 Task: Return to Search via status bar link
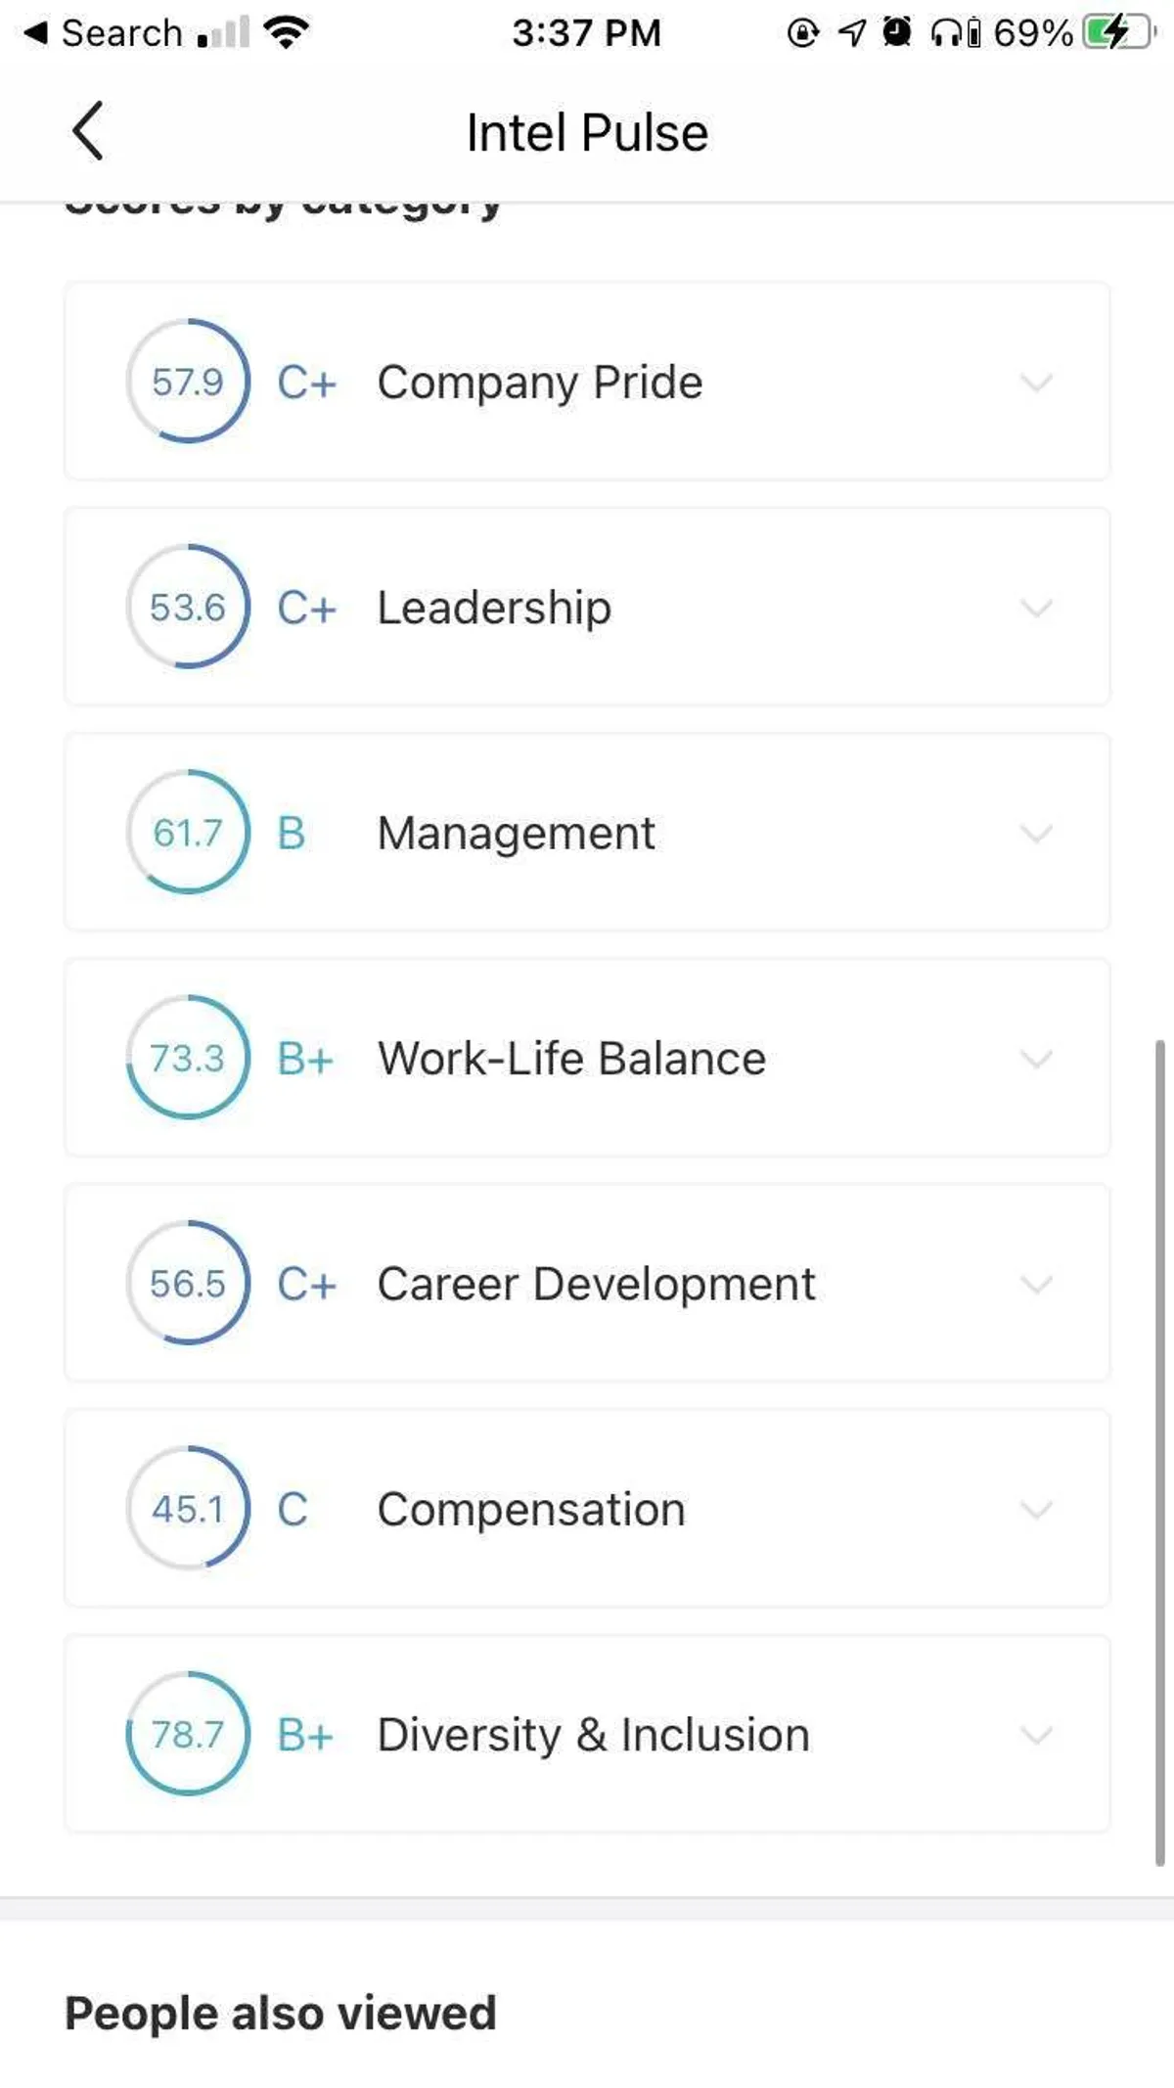pyautogui.click(x=103, y=33)
